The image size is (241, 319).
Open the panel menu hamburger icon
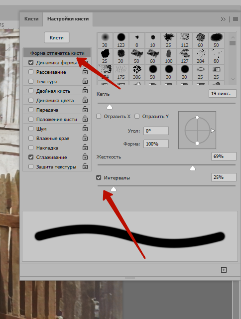click(x=236, y=19)
